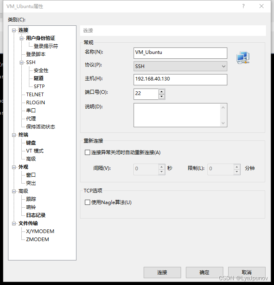This screenshot has width=274, height=285.
Task: Select 用户身份验证 tree item
Action: [x=41, y=38]
